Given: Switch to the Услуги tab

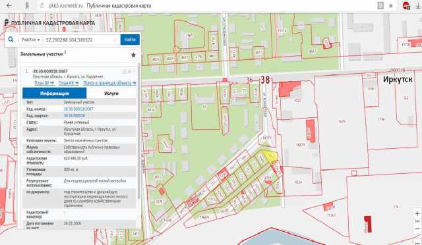Looking at the screenshot, I should [x=111, y=94].
